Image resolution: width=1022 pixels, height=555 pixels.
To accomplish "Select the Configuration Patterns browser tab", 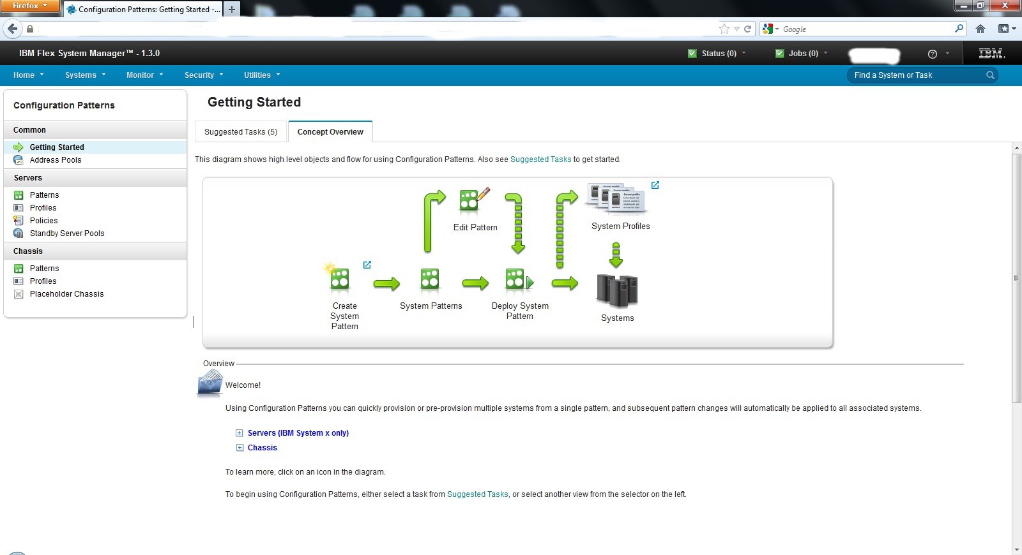I will pos(143,9).
